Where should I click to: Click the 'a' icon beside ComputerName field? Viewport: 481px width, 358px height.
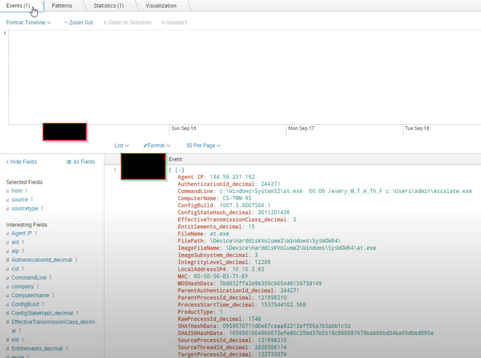click(8, 295)
